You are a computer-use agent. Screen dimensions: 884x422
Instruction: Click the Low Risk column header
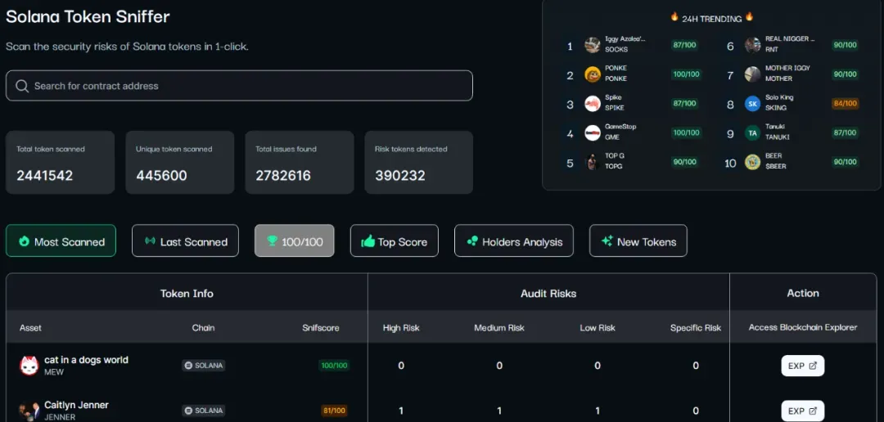597,328
